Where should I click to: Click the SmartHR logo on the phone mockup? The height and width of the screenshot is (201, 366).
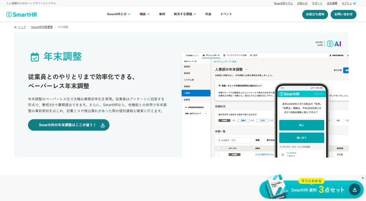tap(290, 94)
